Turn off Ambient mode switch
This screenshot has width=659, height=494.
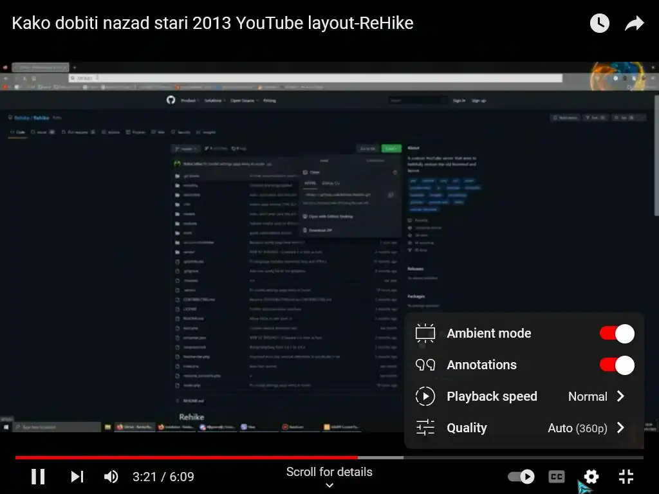[617, 334]
